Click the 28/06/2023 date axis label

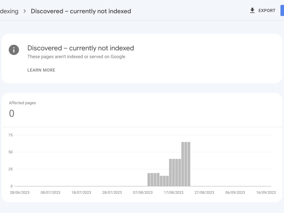point(20,193)
